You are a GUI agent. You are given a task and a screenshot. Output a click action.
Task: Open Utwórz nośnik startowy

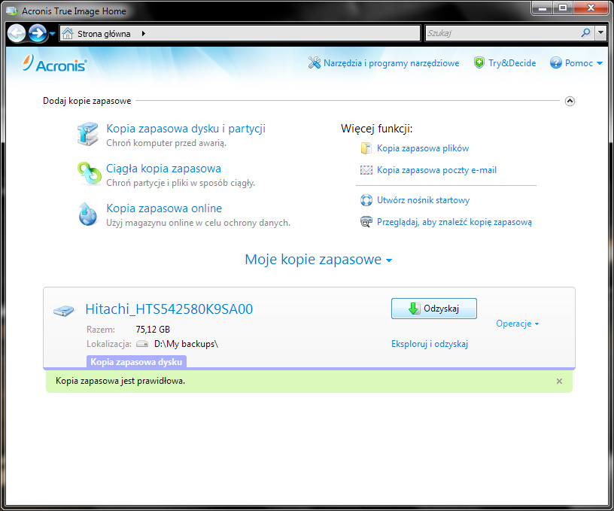coord(423,200)
